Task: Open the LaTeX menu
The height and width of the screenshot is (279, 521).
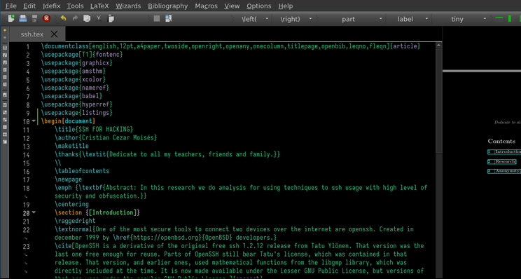Action: point(99,6)
